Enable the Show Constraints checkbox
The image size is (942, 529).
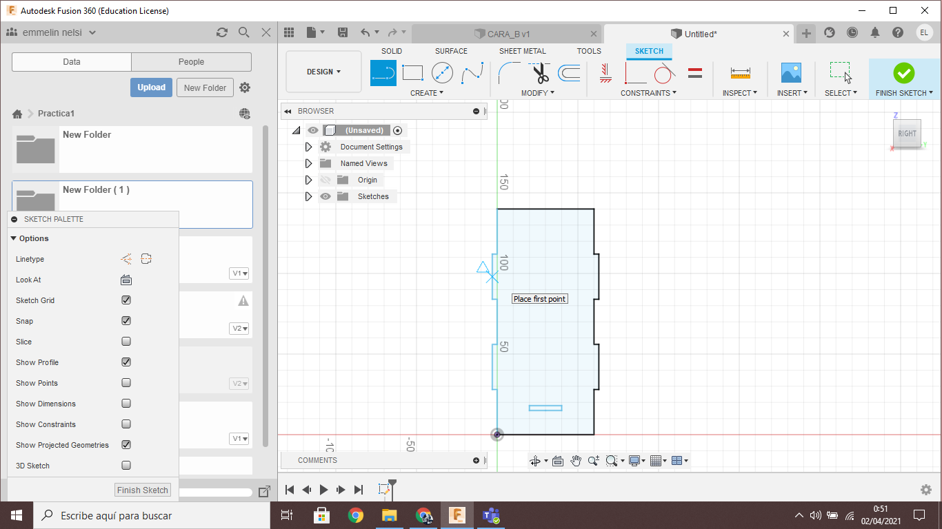pyautogui.click(x=126, y=424)
